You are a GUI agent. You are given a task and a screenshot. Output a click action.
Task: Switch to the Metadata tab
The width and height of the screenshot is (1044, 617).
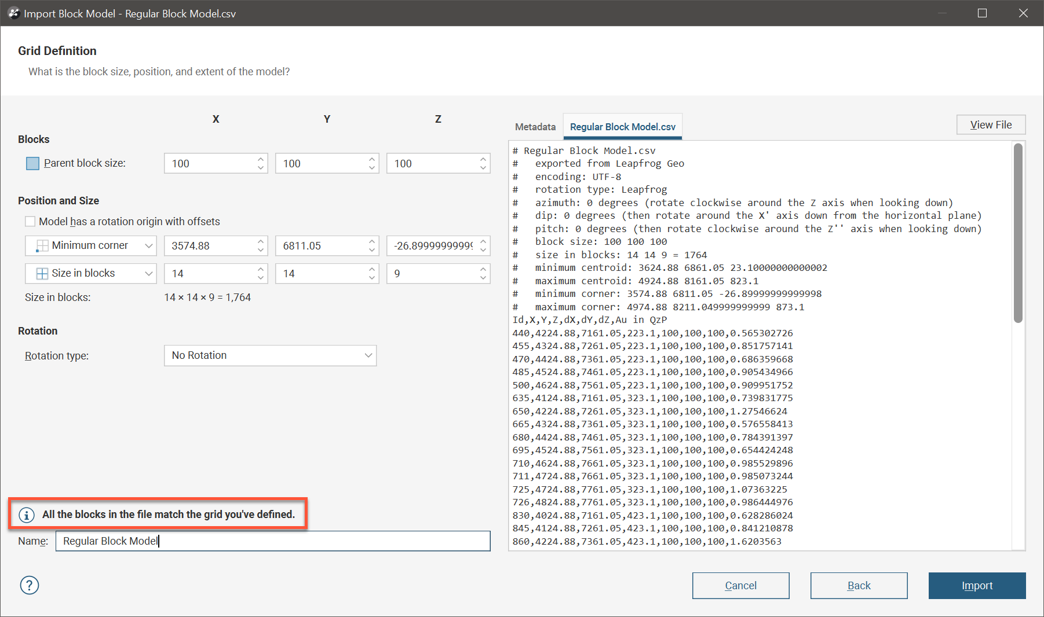[535, 127]
